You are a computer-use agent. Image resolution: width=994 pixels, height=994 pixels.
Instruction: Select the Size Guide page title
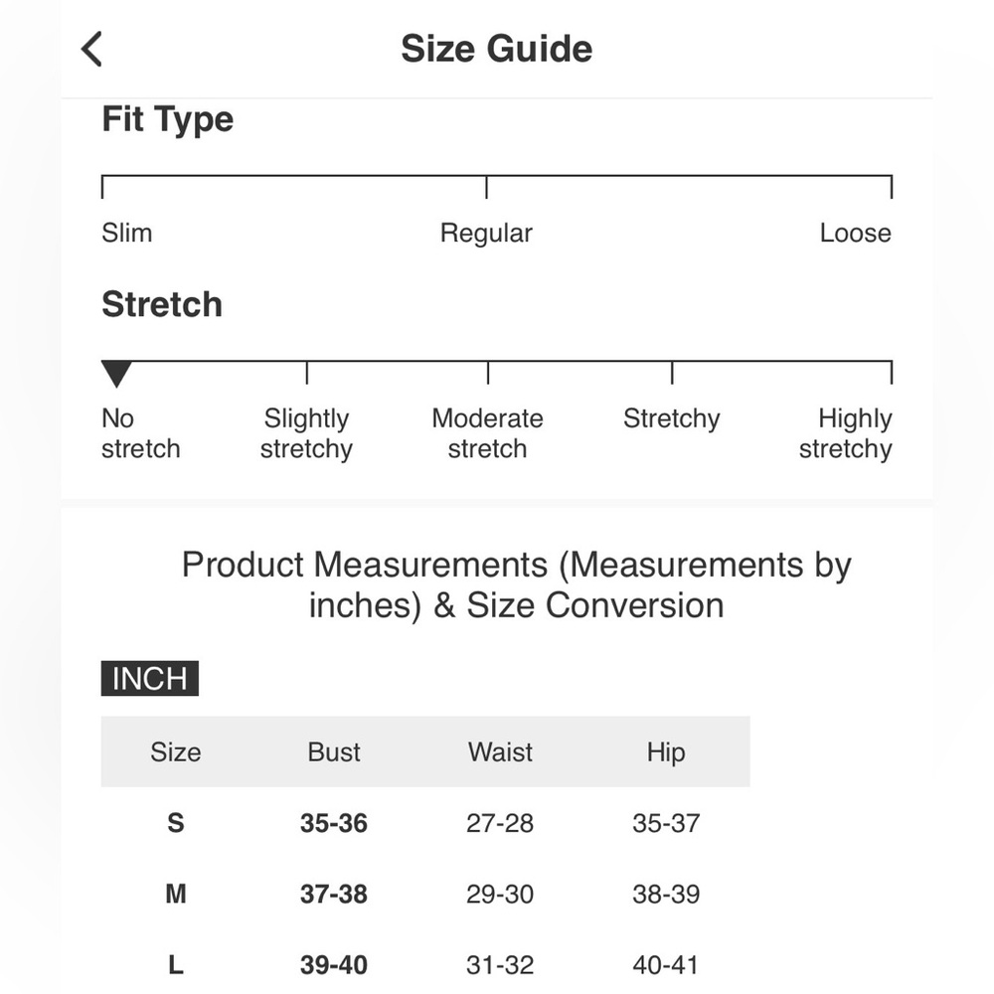pyautogui.click(x=496, y=49)
